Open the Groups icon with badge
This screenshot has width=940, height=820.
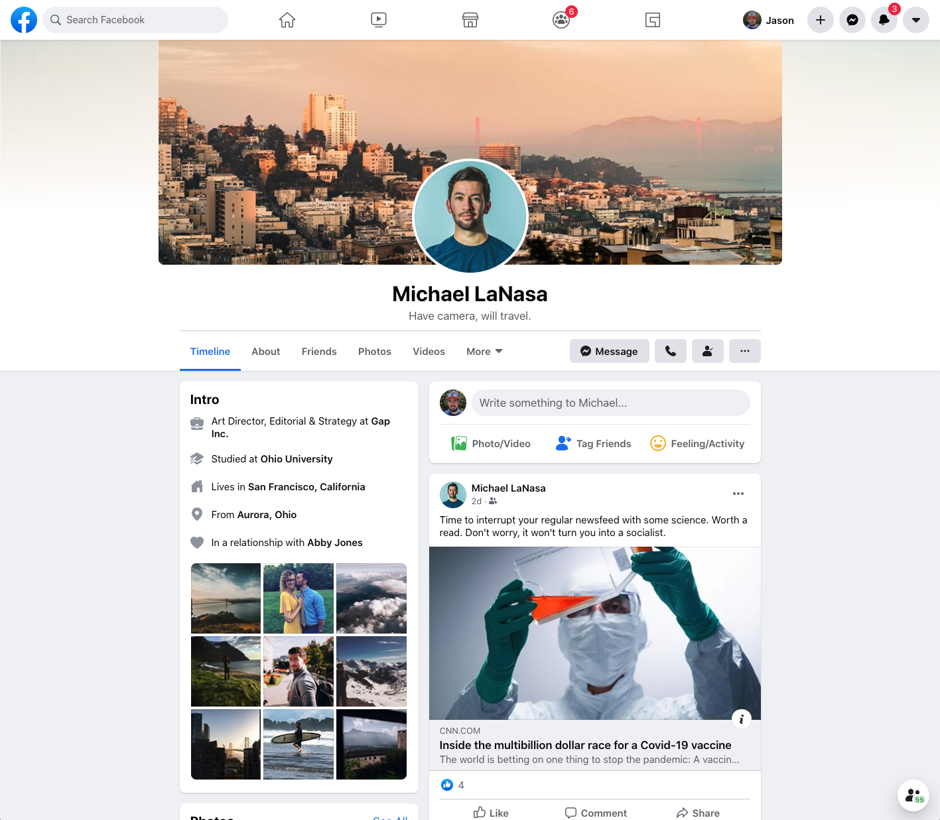(x=561, y=20)
